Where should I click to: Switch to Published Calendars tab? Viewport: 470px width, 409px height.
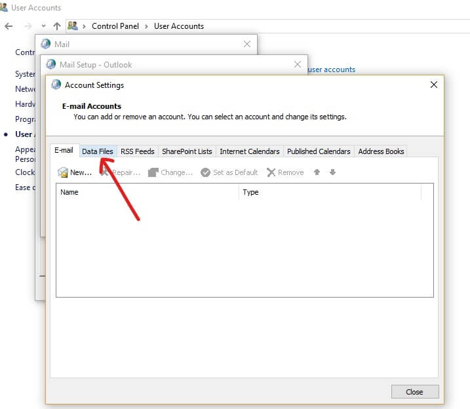point(319,151)
